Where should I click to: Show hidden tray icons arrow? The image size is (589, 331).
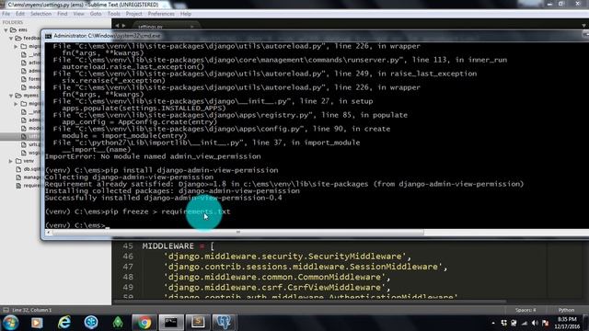coord(493,323)
